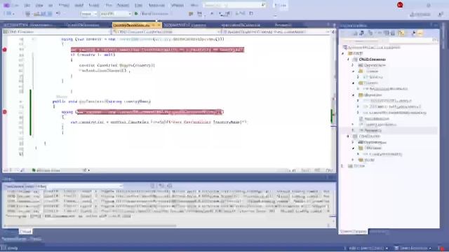Click the Solution Explorer preview selected items icon
The height and width of the screenshot is (252, 449).
pos(420,34)
